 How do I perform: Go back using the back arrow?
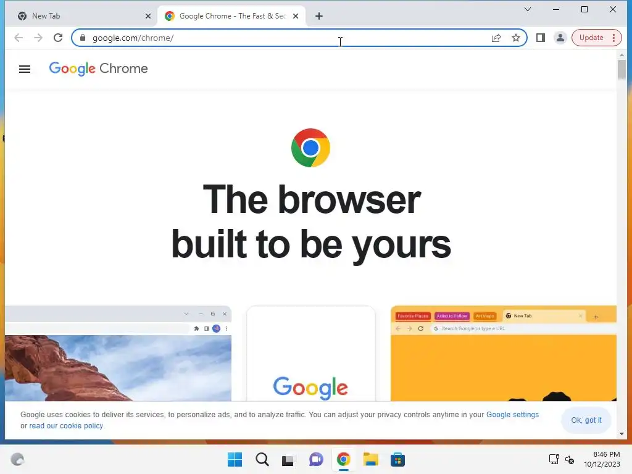[x=19, y=38]
